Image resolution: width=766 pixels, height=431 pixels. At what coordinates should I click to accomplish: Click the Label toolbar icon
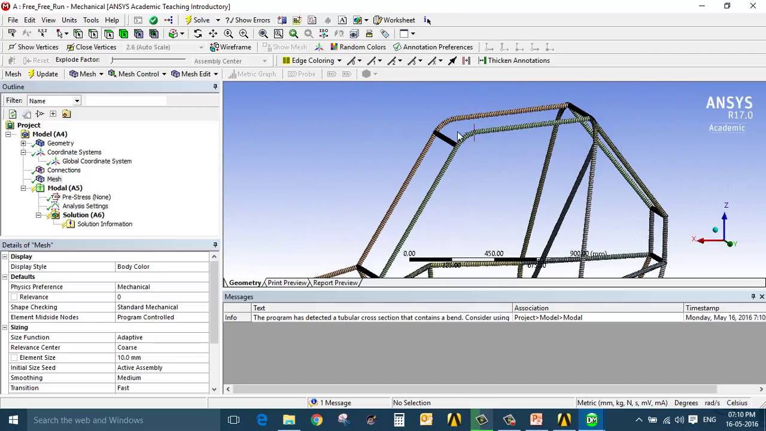11,34
